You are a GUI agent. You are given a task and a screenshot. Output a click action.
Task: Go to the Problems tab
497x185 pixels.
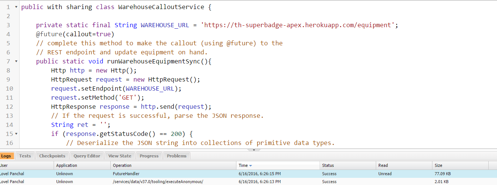pos(177,156)
